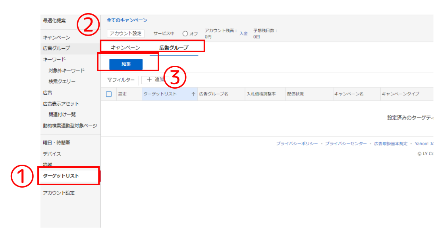
Task: Open アカウント設定 button in header
Action: tap(126, 34)
